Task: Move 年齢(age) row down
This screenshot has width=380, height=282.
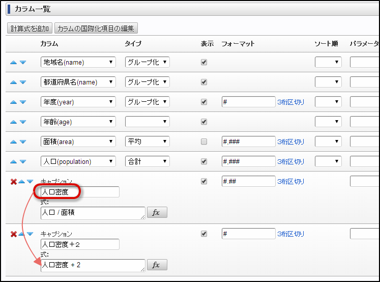Action: click(x=23, y=122)
